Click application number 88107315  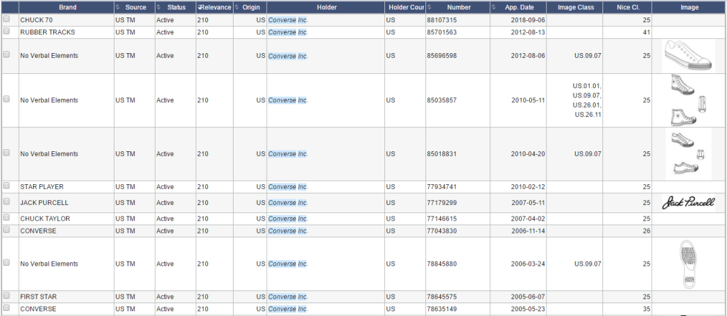(442, 20)
